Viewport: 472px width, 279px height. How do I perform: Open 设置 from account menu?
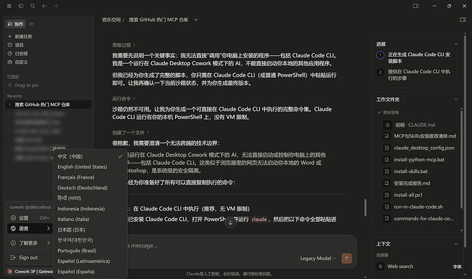coord(29,218)
